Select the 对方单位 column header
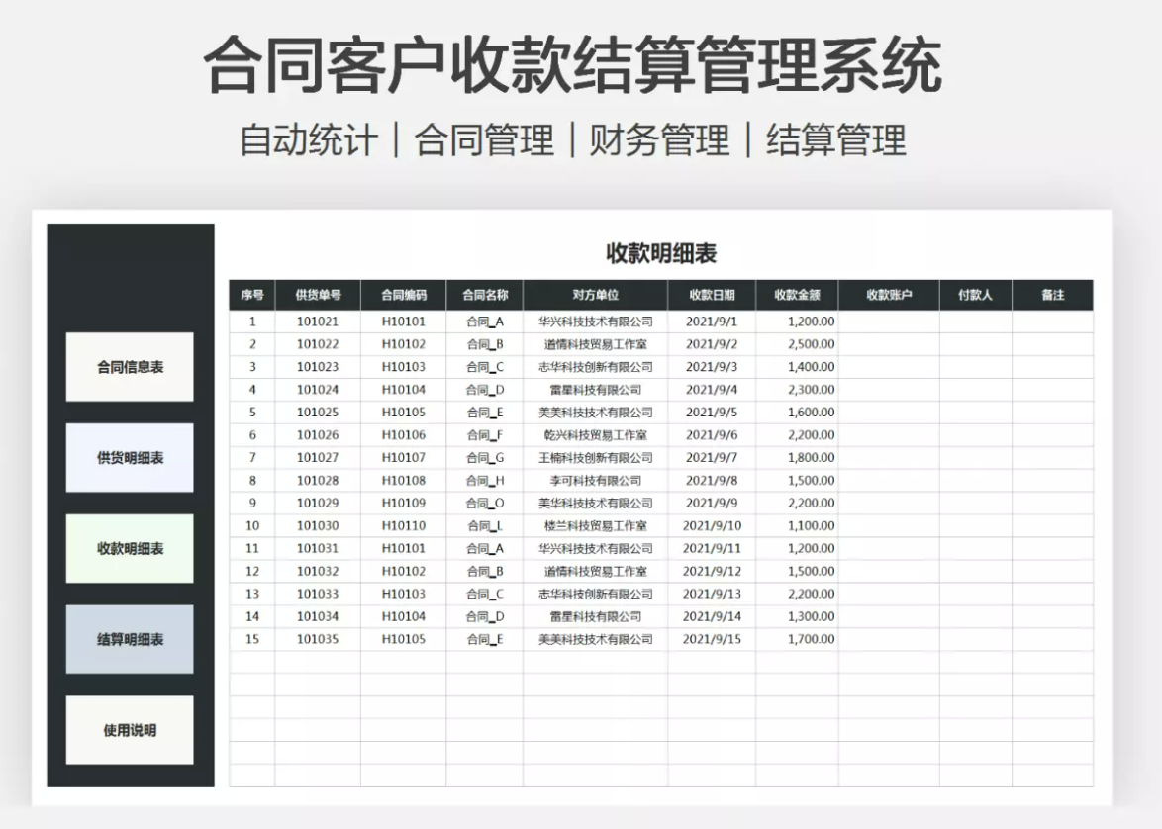1162x829 pixels. (x=595, y=295)
